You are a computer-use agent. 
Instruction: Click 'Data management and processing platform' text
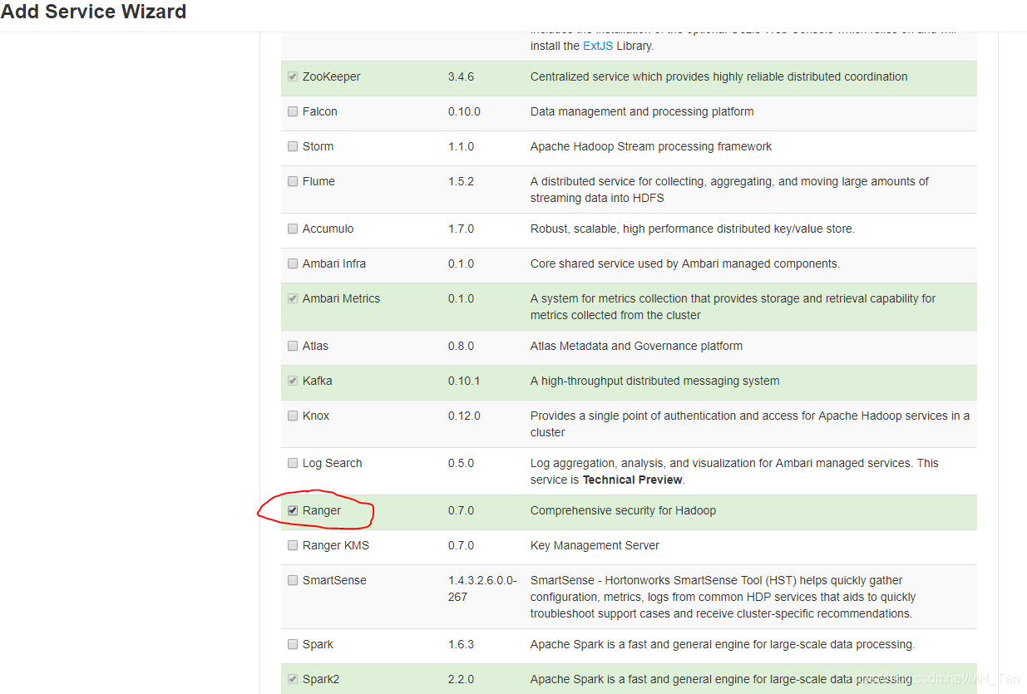[x=642, y=111]
